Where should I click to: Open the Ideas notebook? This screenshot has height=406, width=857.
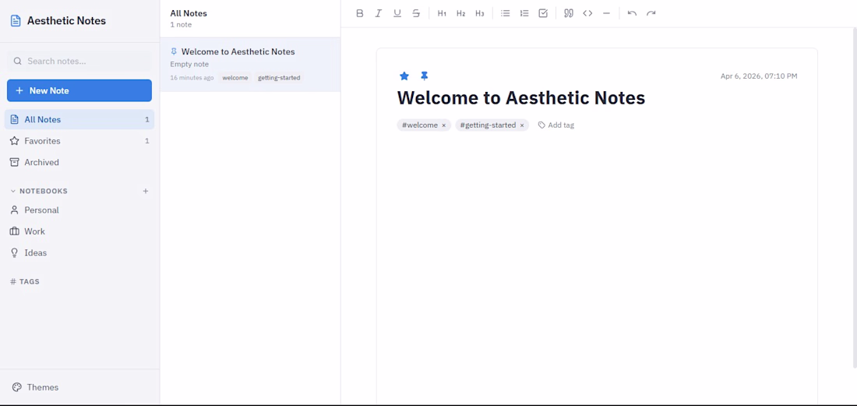click(x=79, y=252)
